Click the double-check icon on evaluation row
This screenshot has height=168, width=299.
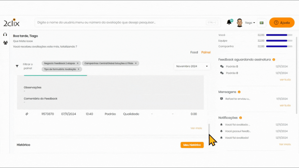[x=27, y=114]
